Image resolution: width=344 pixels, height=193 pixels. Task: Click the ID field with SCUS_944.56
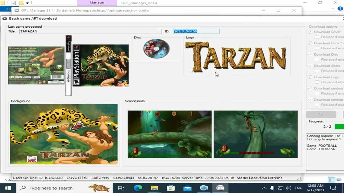click(196, 31)
